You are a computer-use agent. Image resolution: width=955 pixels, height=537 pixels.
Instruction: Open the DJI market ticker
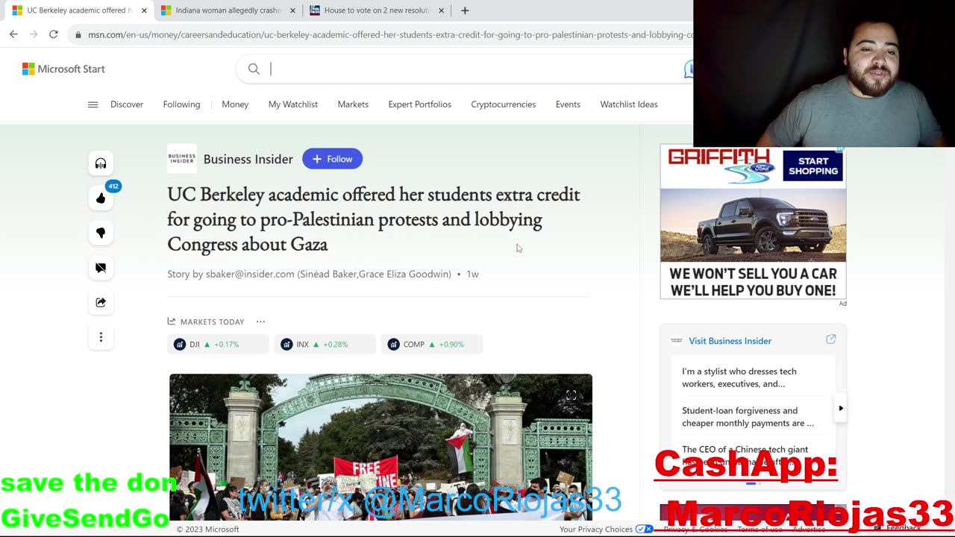coord(218,344)
